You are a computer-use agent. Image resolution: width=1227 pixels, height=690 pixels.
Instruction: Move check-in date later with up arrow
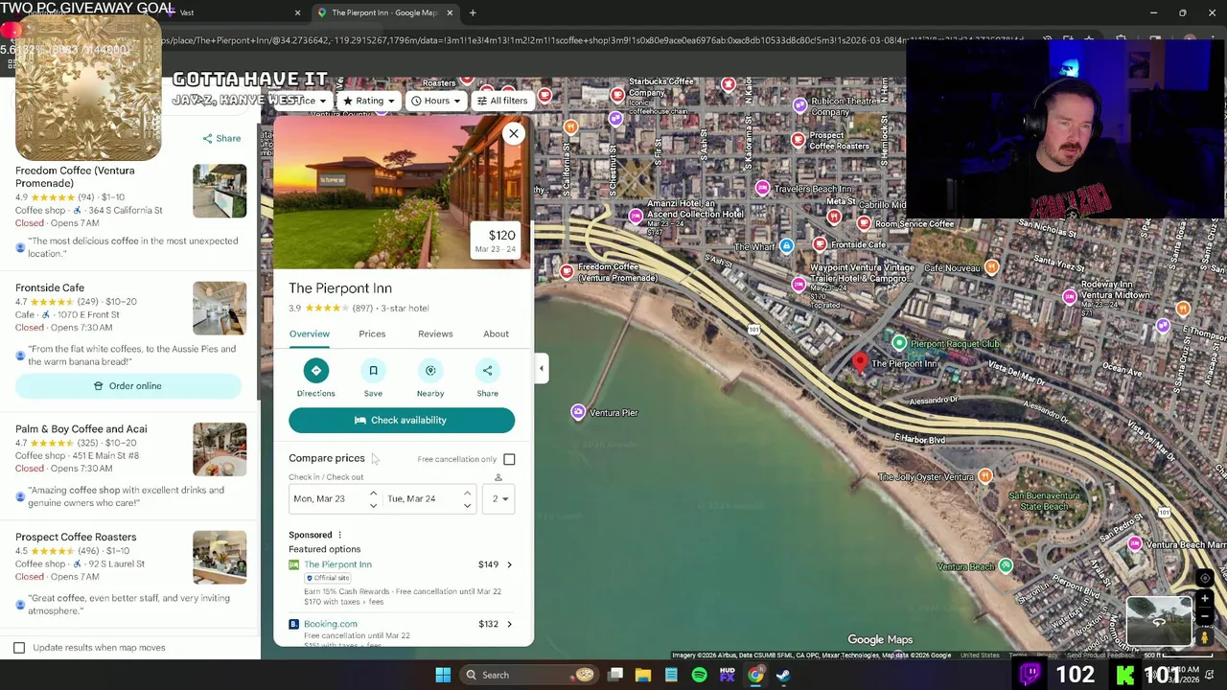click(x=373, y=494)
